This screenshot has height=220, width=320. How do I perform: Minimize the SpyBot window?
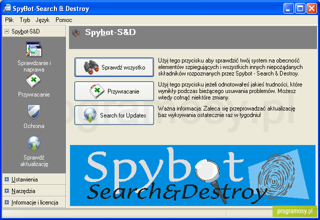pyautogui.click(x=288, y=8)
